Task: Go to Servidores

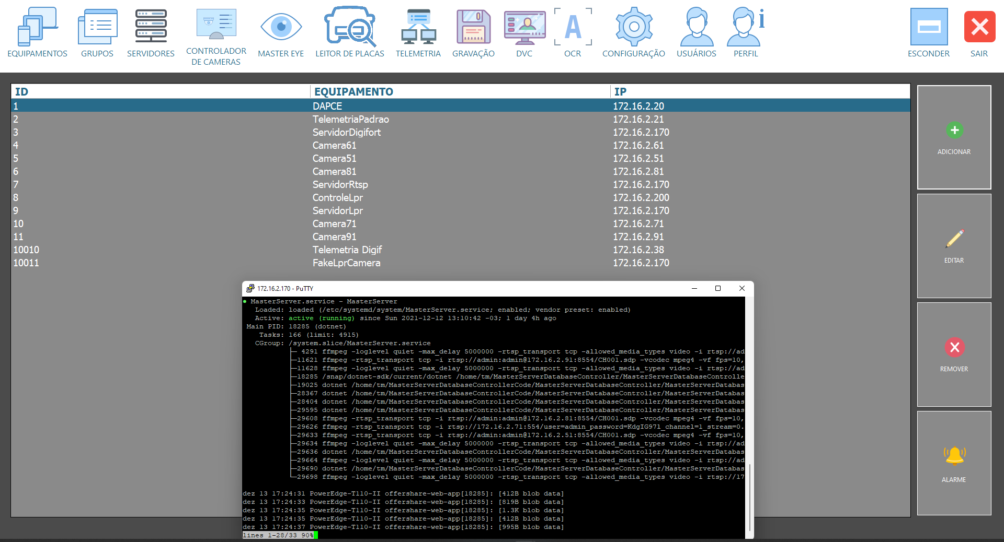Action: pyautogui.click(x=151, y=31)
